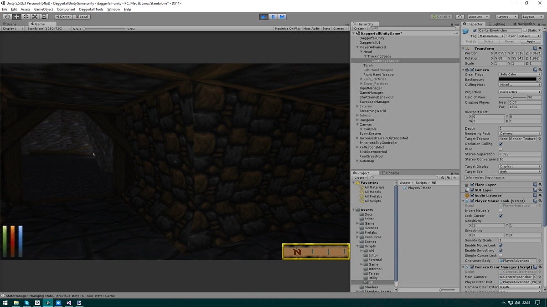The width and height of the screenshot is (547, 307).
Task: Toggle Mute Audio button
Action: pos(311,29)
